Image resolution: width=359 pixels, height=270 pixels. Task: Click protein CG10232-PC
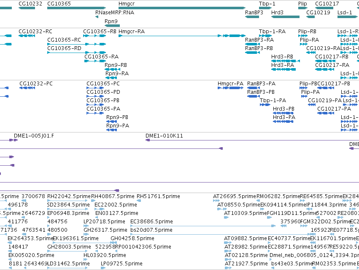36,84
